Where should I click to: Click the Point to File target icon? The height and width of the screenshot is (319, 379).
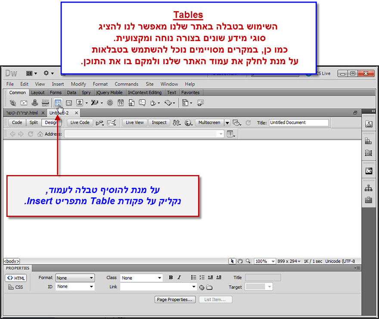tap(202, 288)
